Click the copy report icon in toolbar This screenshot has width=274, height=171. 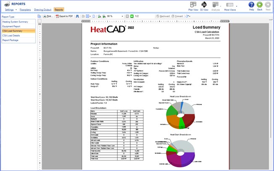39,16
